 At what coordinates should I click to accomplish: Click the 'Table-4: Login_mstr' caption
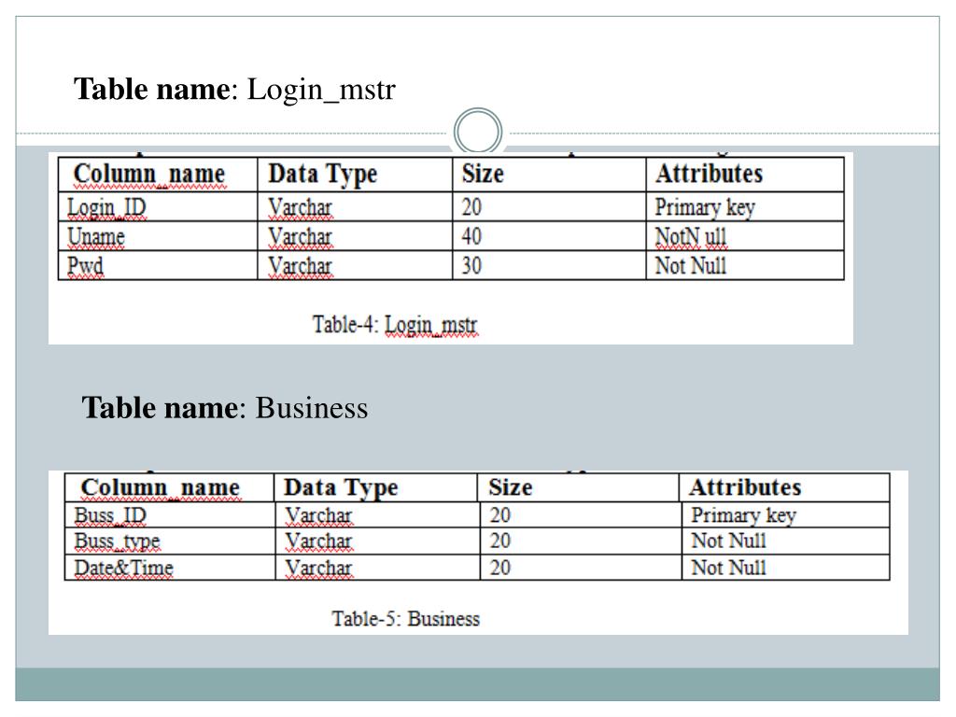point(395,325)
